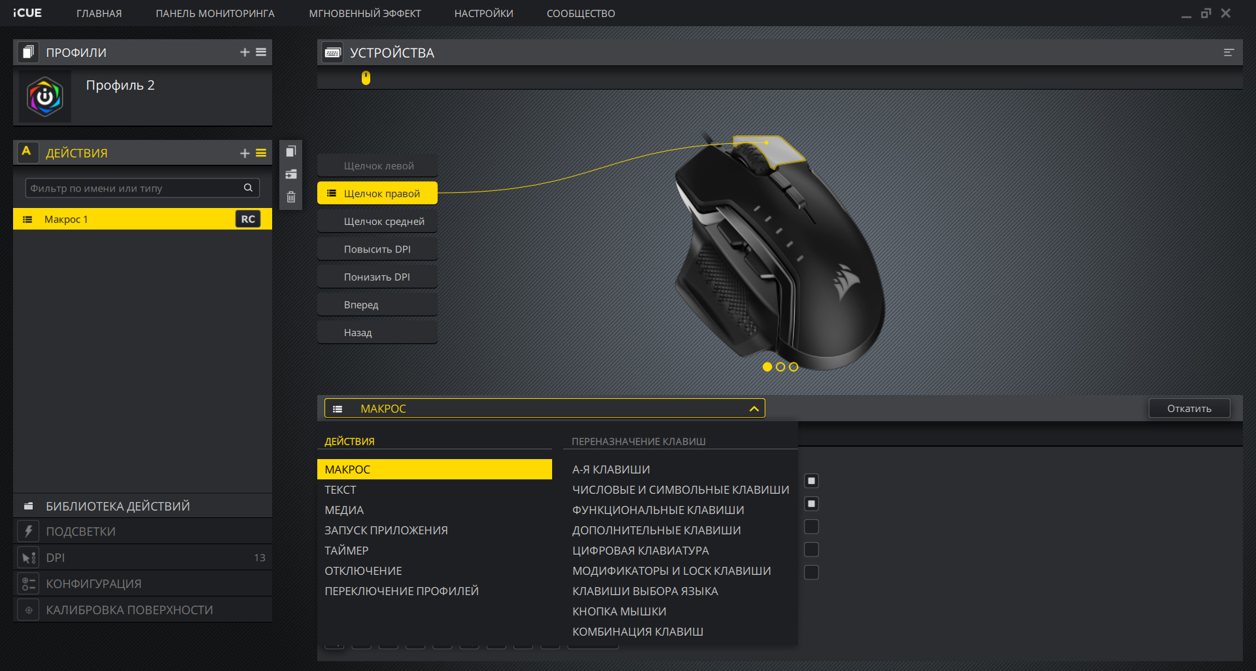Screen dimensions: 1256x671
Task: Open the Devices panel options icon
Action: click(1229, 52)
